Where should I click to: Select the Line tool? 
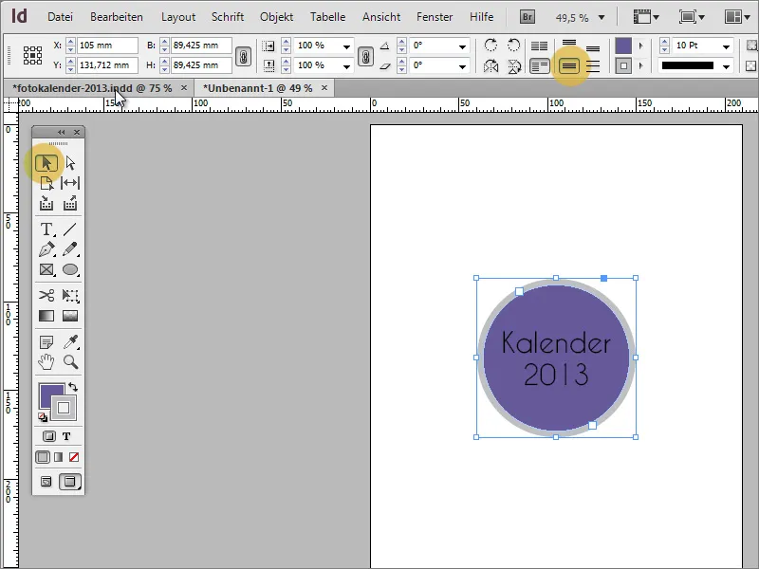(x=70, y=229)
